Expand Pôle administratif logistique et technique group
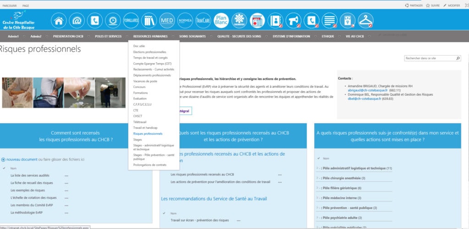The width and height of the screenshot is (469, 229). tap(318, 168)
